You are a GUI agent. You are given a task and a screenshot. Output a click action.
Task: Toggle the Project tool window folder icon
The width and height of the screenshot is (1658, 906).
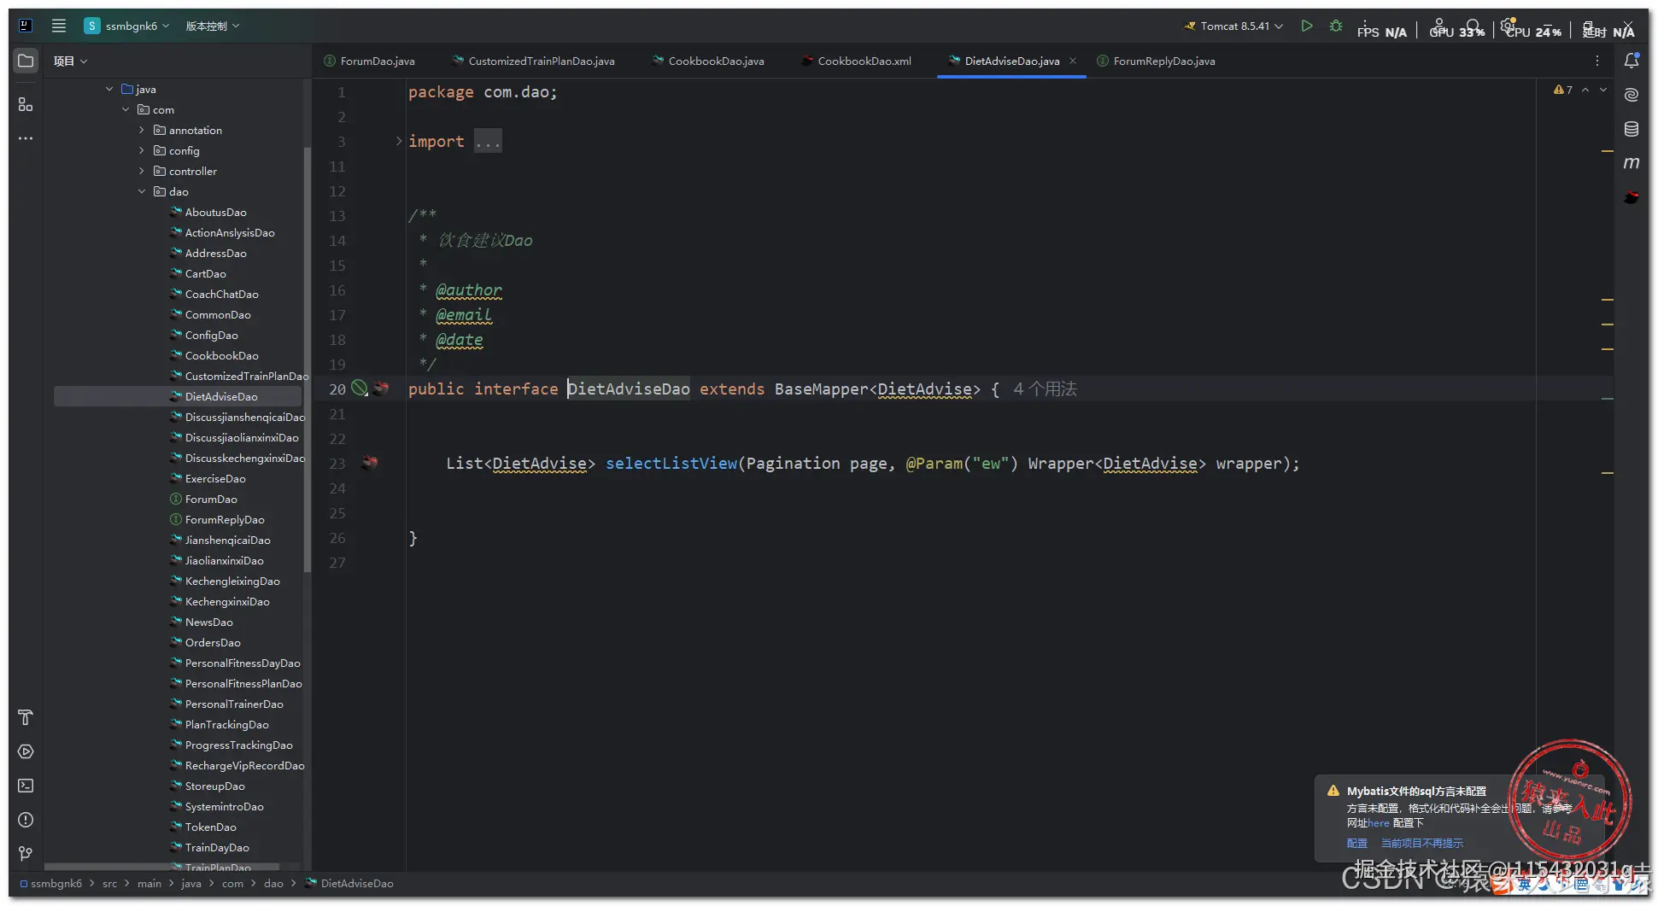(x=26, y=61)
